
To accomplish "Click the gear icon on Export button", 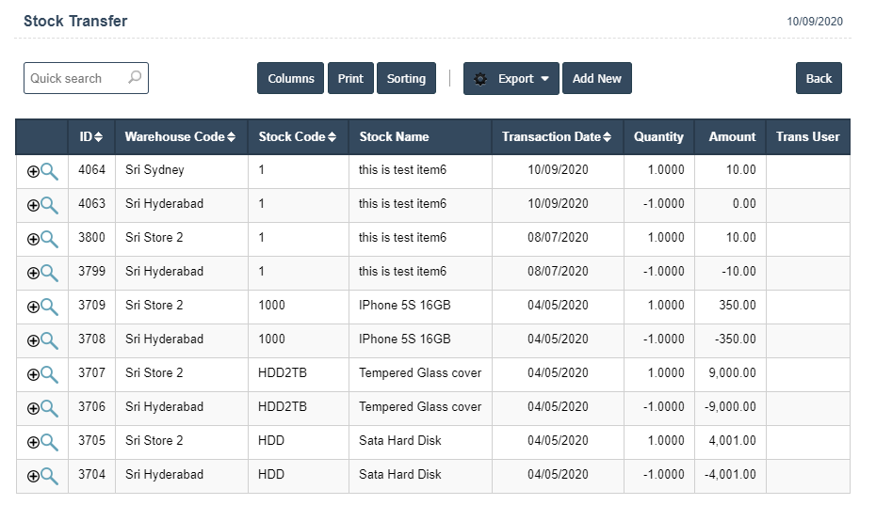I will click(480, 79).
